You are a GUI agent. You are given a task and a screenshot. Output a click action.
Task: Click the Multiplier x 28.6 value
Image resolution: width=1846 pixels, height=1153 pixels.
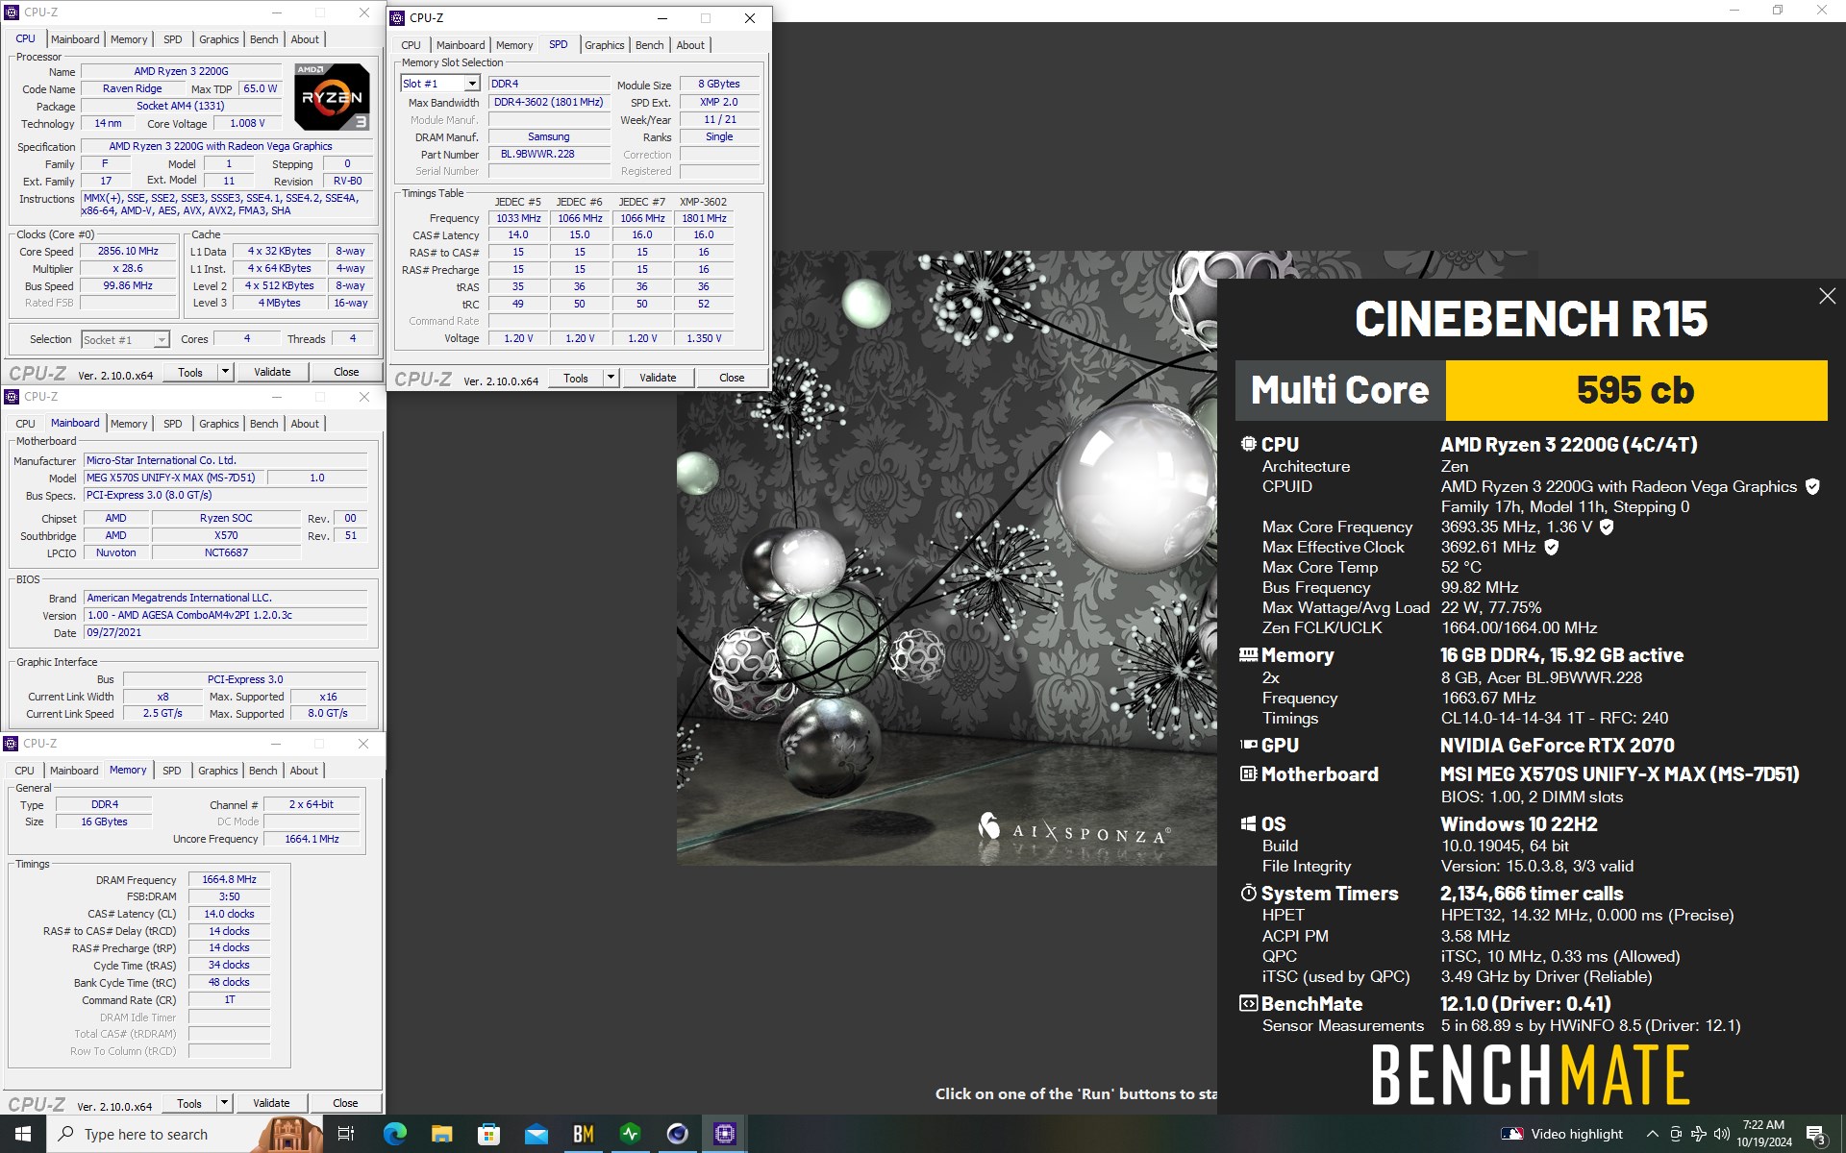click(x=128, y=268)
